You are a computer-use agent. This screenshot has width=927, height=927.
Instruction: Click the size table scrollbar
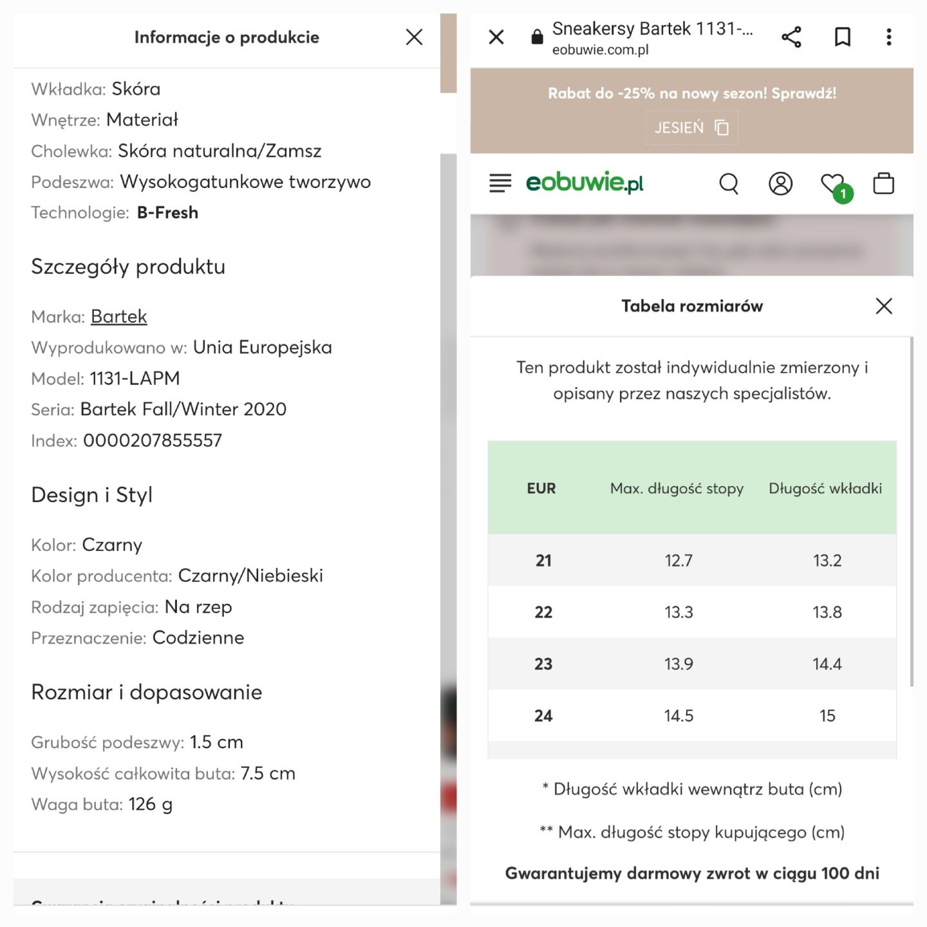(x=912, y=512)
